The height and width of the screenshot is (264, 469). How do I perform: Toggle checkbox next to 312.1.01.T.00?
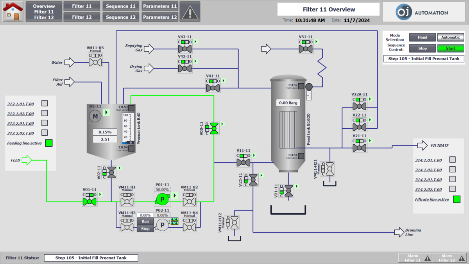45,103
